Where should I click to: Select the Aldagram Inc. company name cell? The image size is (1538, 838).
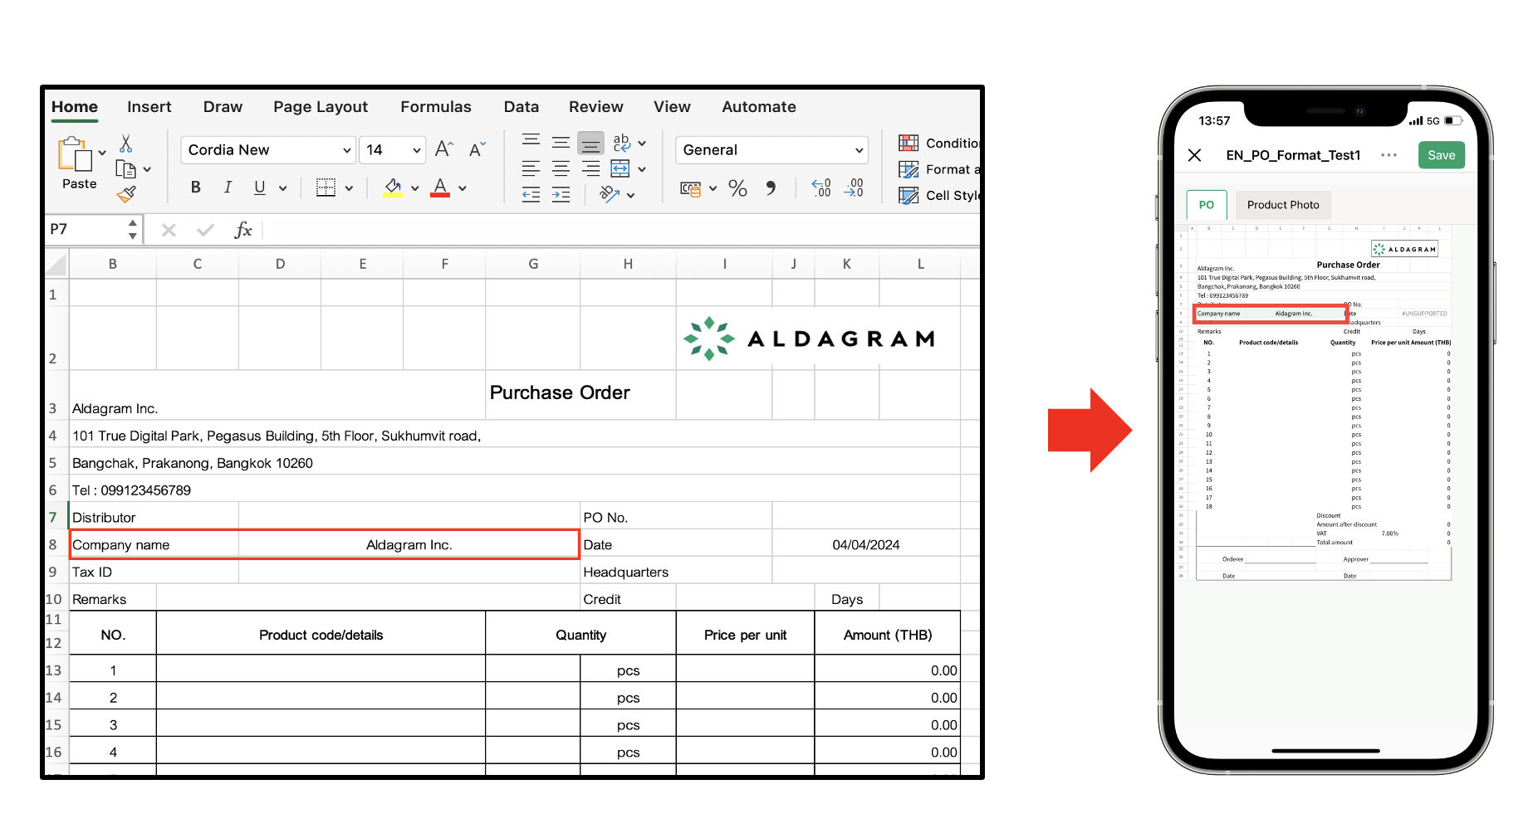(409, 545)
